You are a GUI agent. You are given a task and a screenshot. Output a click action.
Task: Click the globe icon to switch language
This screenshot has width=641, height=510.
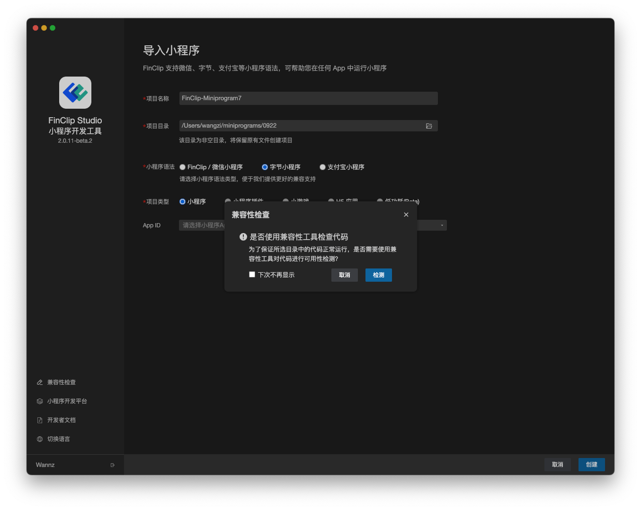(40, 439)
